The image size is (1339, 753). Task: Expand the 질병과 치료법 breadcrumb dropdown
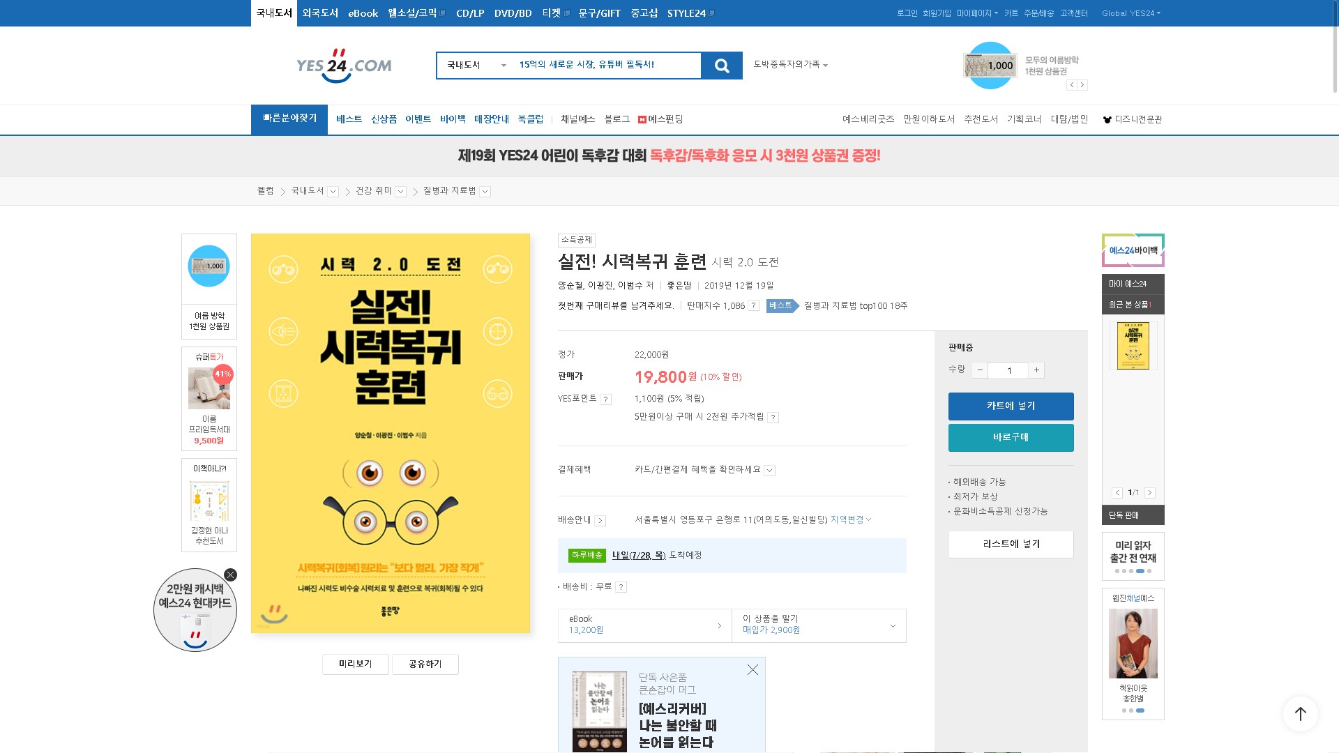click(x=485, y=192)
